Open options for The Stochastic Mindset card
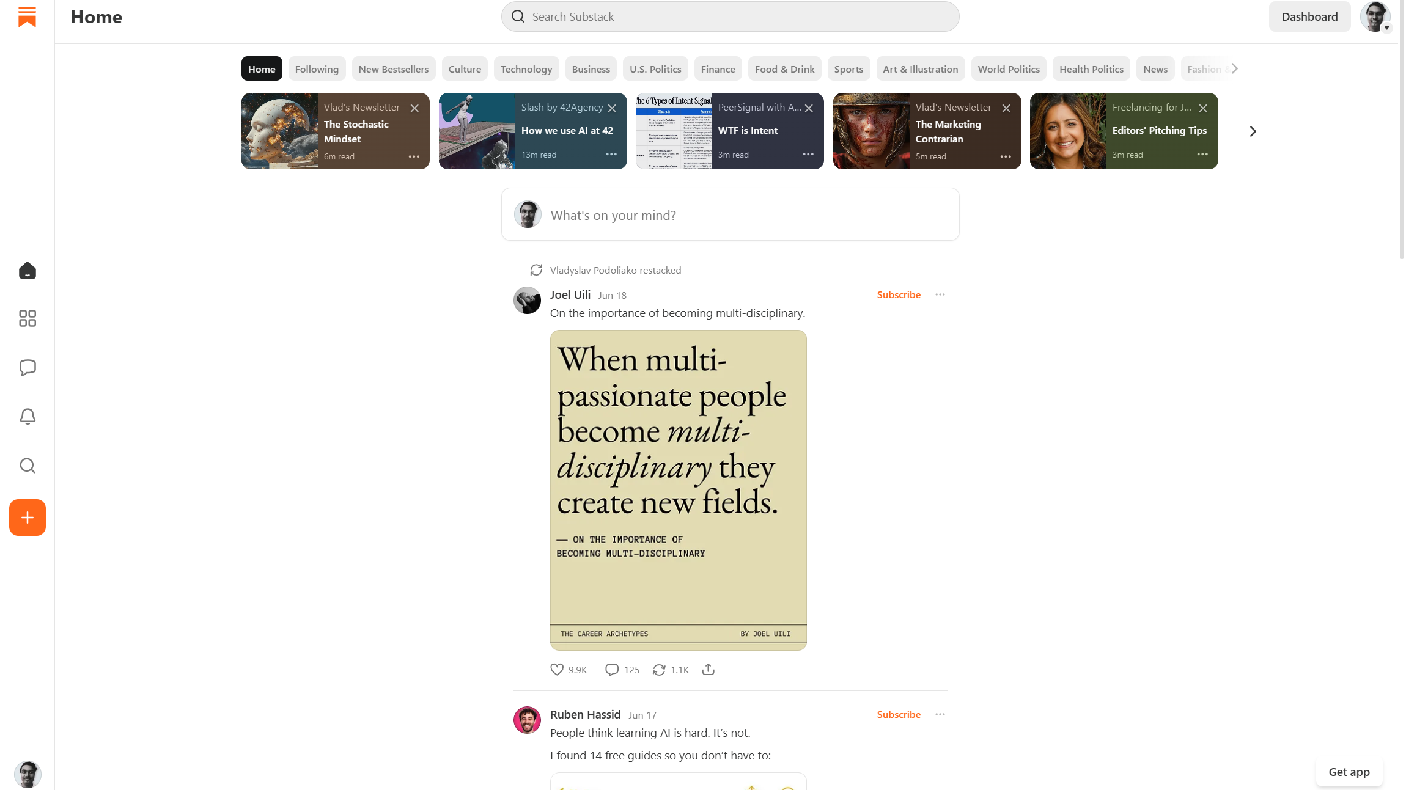This screenshot has height=790, width=1406. pos(414,156)
